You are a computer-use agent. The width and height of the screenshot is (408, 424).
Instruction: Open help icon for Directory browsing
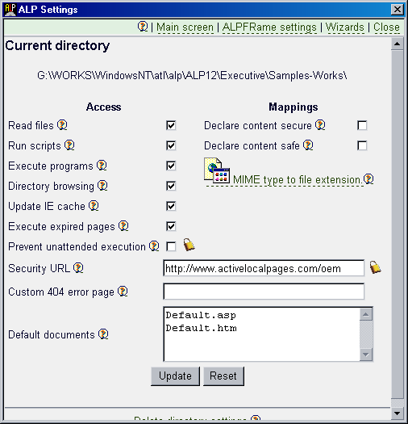click(x=102, y=186)
